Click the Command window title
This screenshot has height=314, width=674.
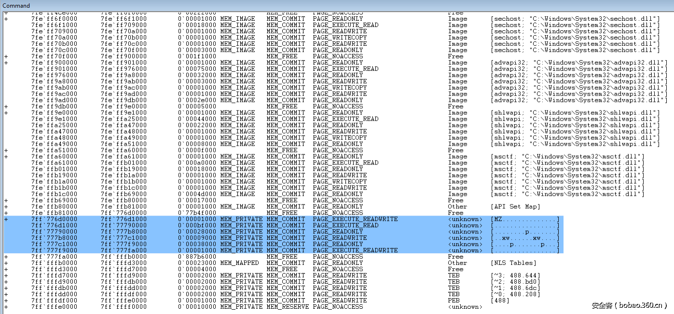pos(16,5)
